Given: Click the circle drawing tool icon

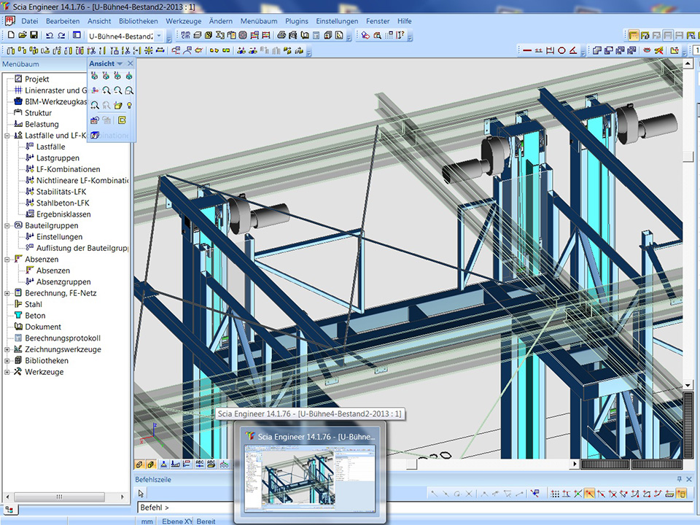Looking at the screenshot, I should pyautogui.click(x=561, y=50).
